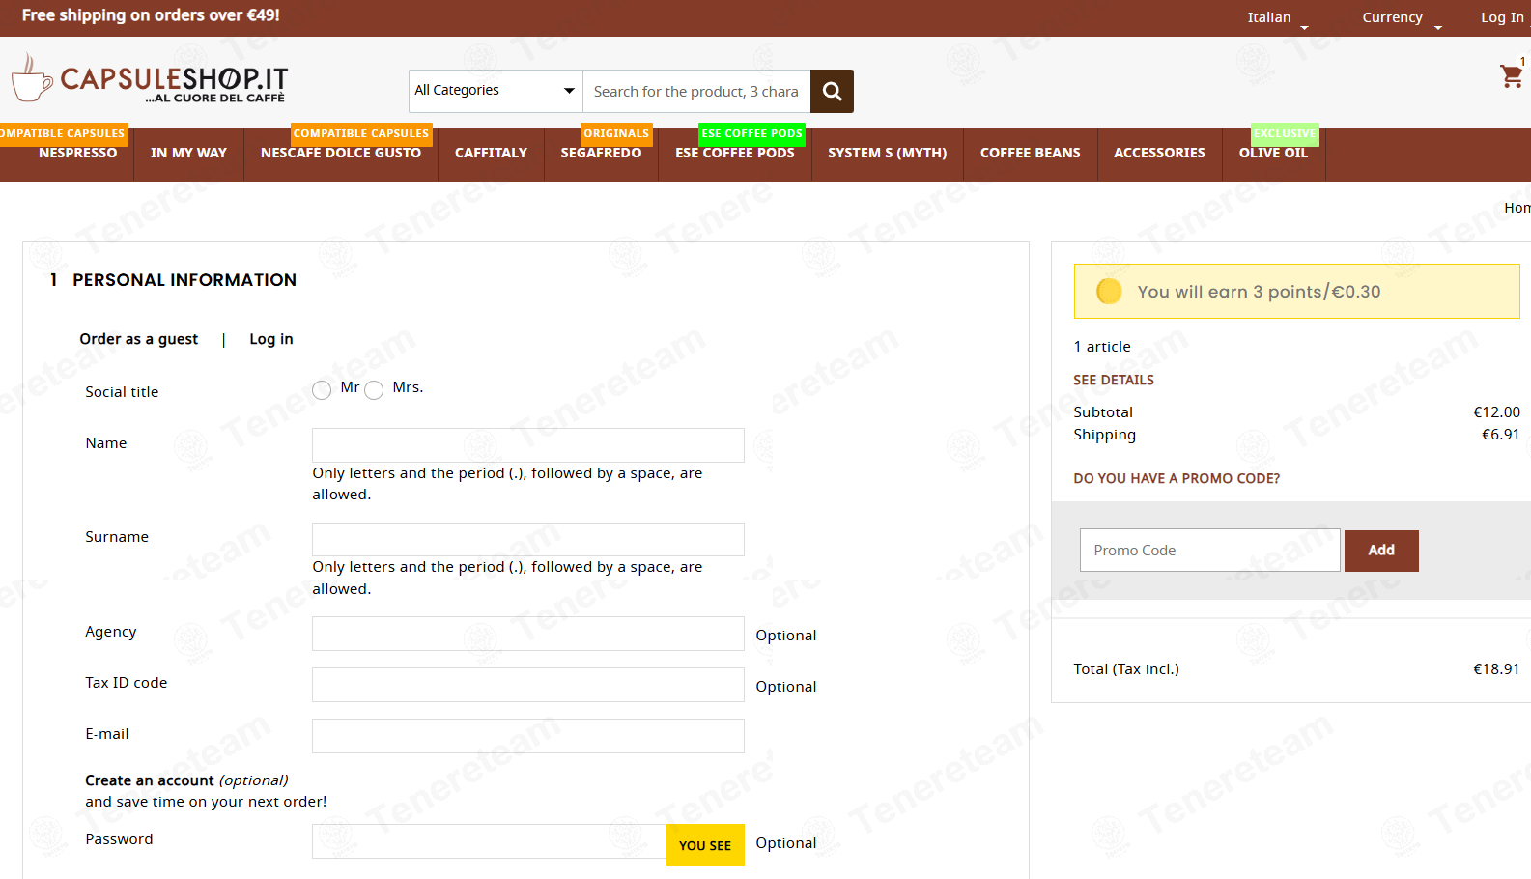Viewport: 1531px width, 879px height.
Task: Go to ESE Coffee Pods menu
Action: click(735, 153)
